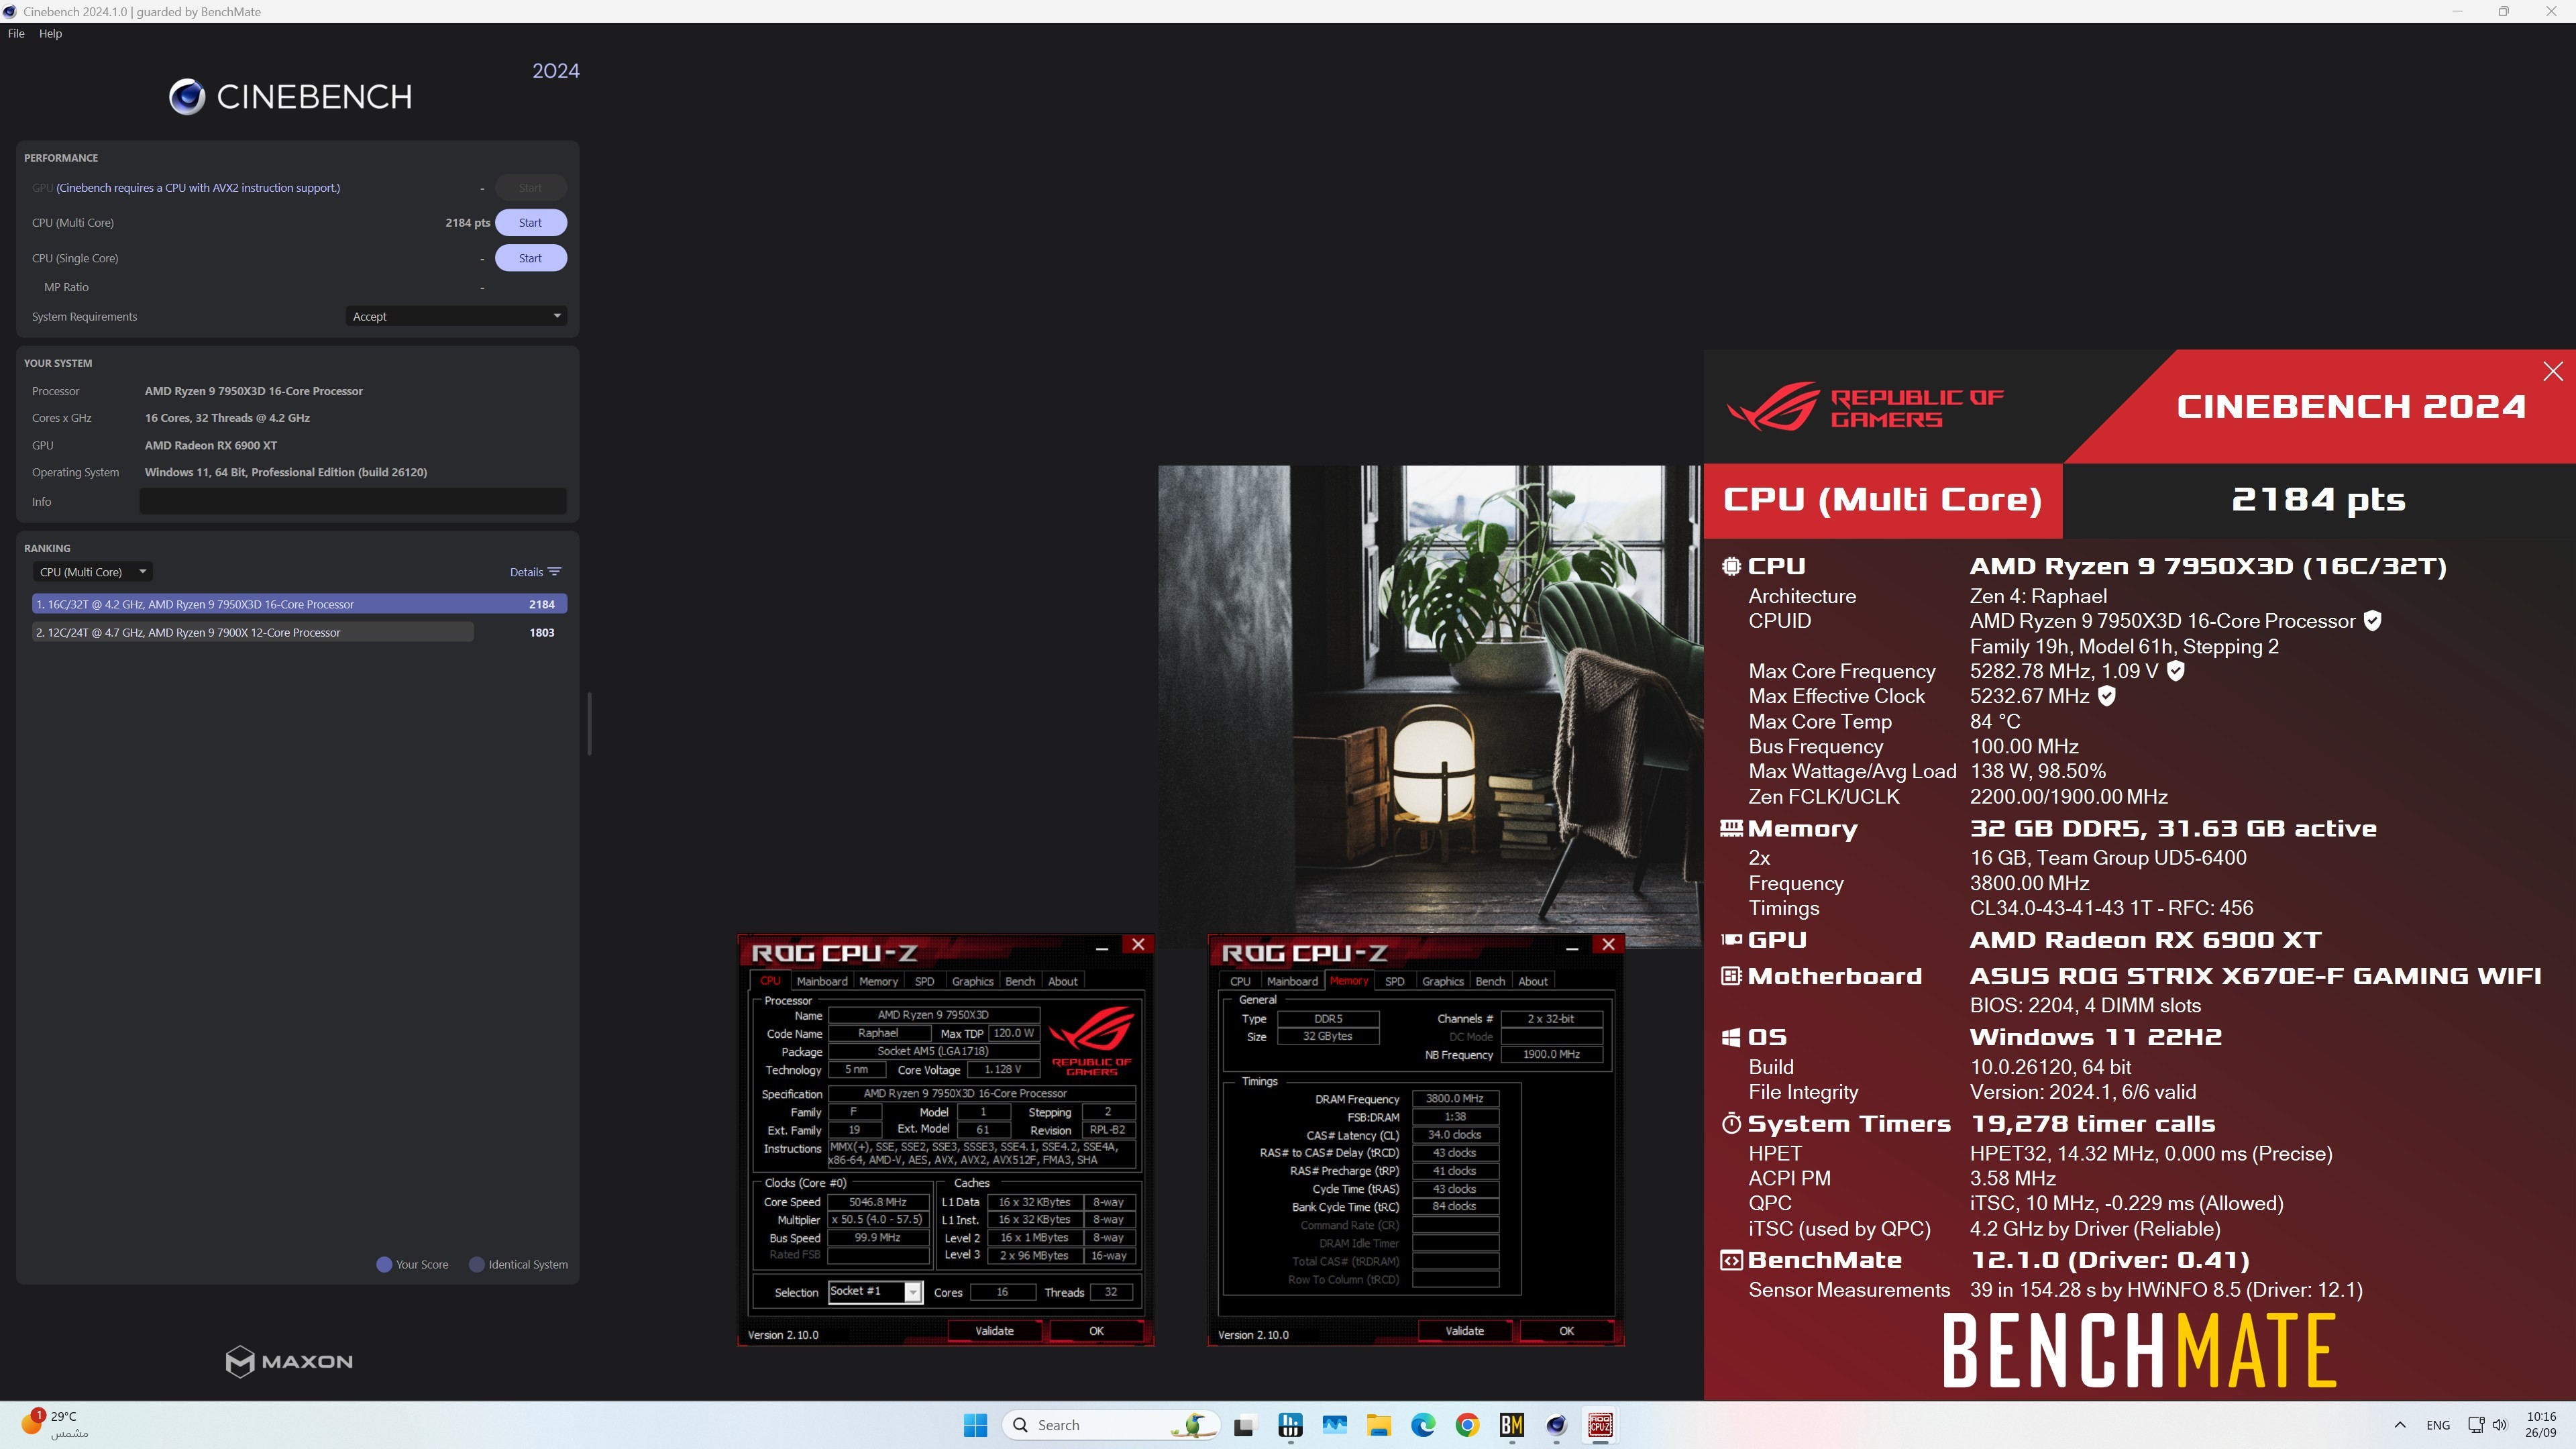
Task: Click the CPU Single Core Start button
Action: tap(531, 256)
